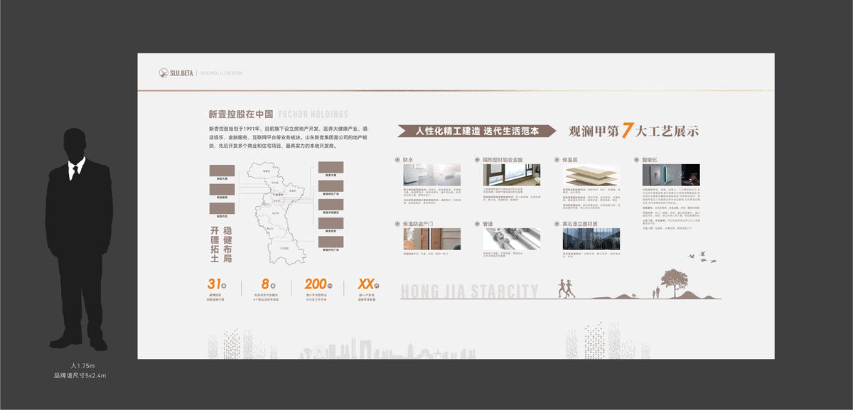Screen dimensions: 853x410
Task: Click the 管道 pipes thumbnail
Action: 512,239
